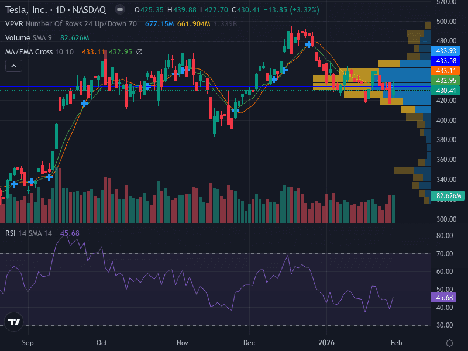Click the O425.35 open price in header
Image resolution: width=468 pixels, height=351 pixels.
(149, 10)
